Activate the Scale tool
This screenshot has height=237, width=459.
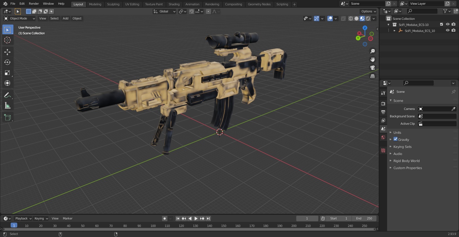pos(7,73)
